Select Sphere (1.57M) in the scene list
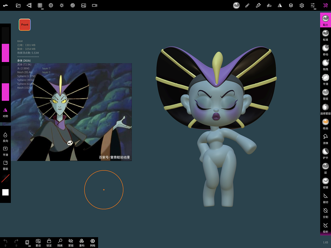 26,76
